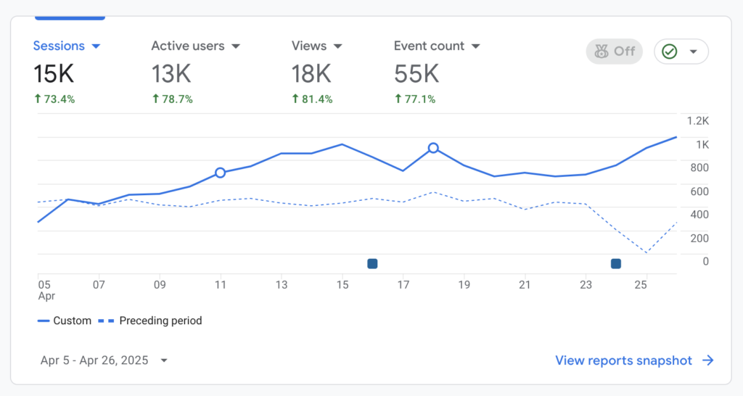Open the Apr 5 - Apr 26, 2025 date picker
Image resolution: width=743 pixels, height=396 pixels.
104,360
